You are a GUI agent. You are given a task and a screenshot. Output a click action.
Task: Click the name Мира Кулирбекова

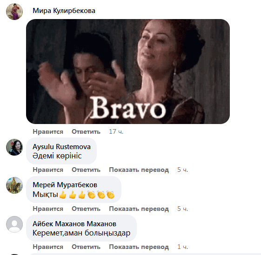64,11
